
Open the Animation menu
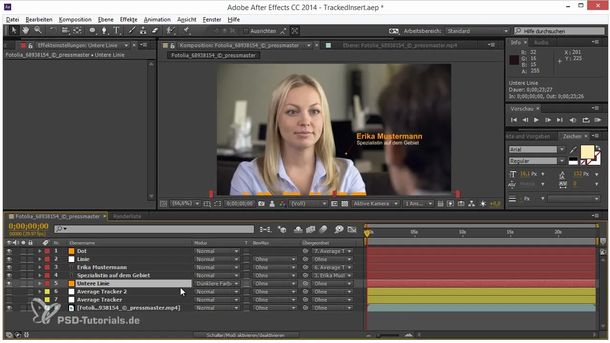pos(157,20)
